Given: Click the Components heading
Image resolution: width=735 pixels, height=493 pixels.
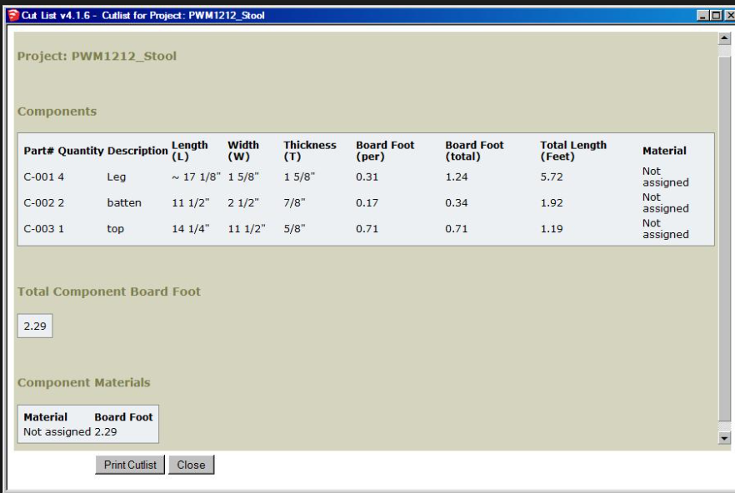Looking at the screenshot, I should click(x=57, y=111).
